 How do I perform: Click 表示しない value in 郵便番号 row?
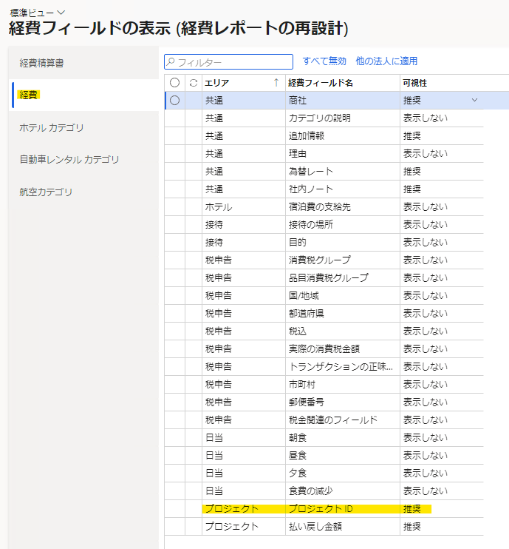pos(442,403)
